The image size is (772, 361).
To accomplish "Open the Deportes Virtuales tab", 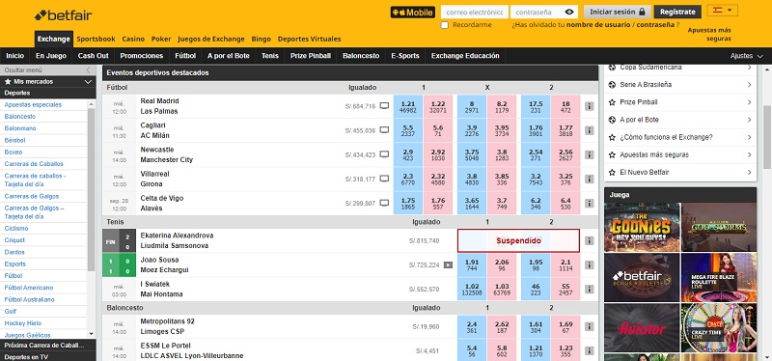I will click(309, 39).
